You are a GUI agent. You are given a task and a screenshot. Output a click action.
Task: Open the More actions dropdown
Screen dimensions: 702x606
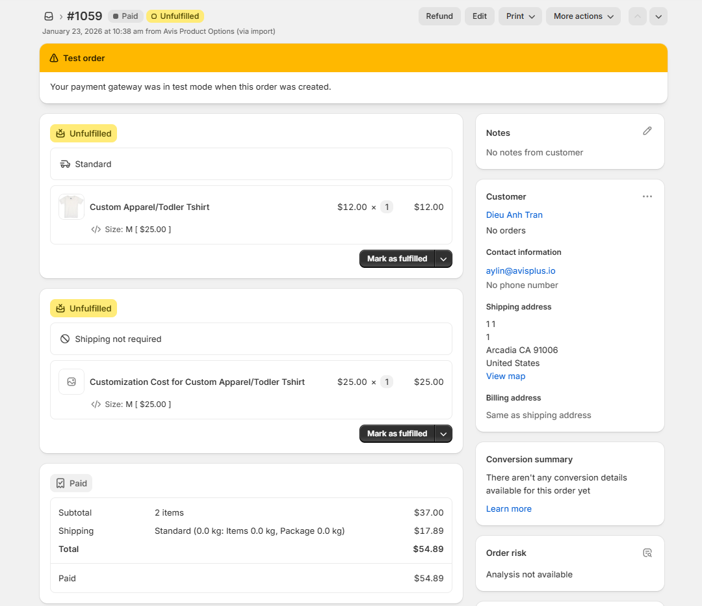(x=583, y=16)
